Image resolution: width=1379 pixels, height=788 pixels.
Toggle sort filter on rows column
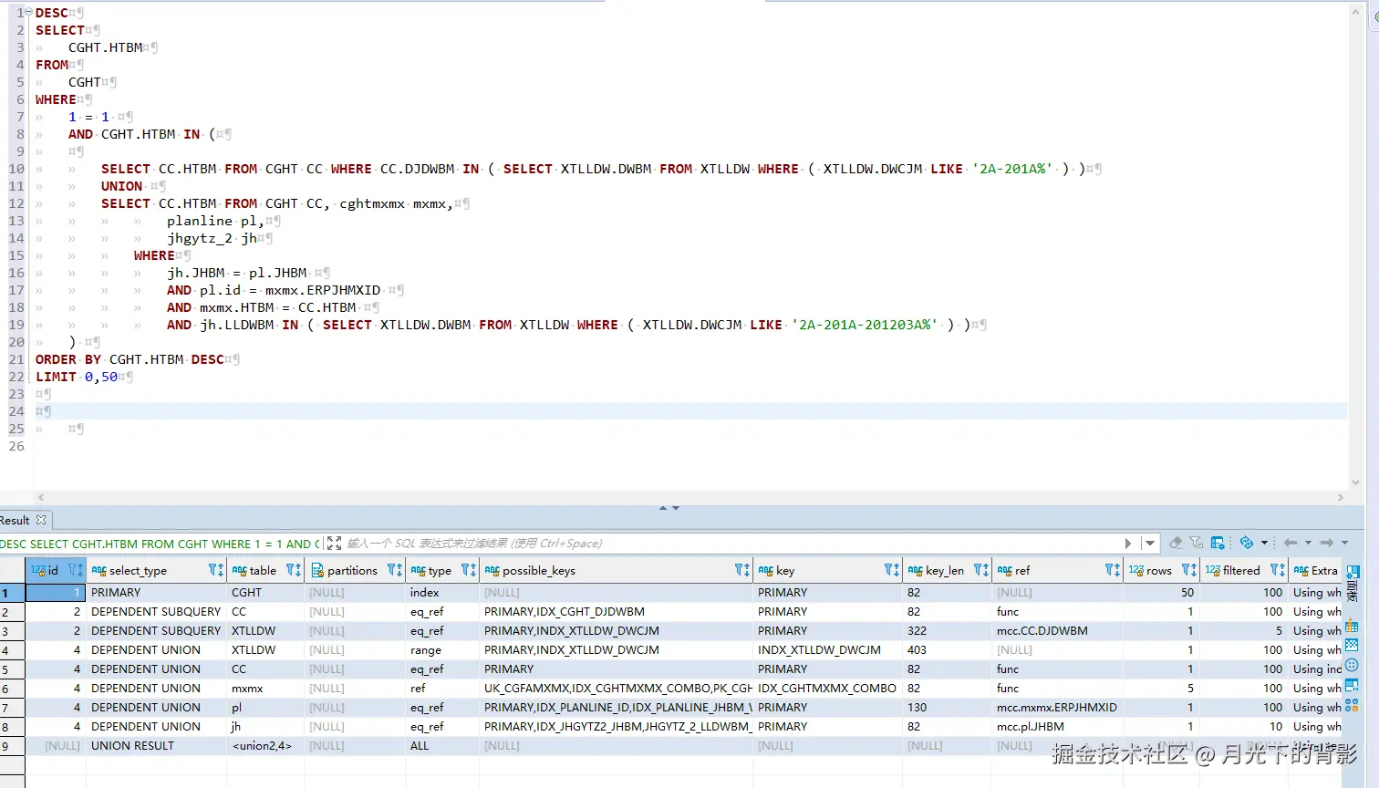coord(1188,570)
